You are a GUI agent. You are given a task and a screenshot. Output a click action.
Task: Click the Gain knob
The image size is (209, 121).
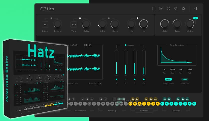click(x=165, y=24)
